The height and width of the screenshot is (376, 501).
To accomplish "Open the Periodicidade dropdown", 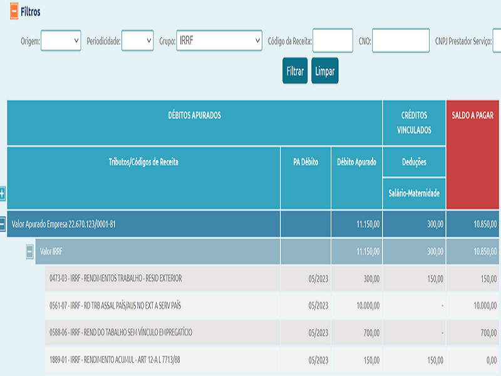I will (x=137, y=41).
